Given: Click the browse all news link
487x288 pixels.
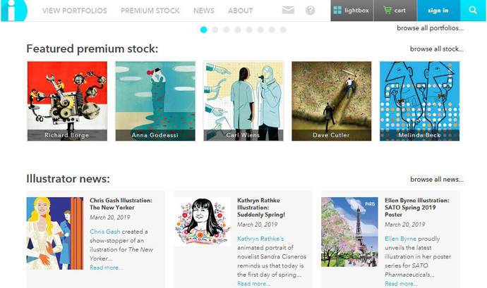Looking at the screenshot, I should point(436,180).
